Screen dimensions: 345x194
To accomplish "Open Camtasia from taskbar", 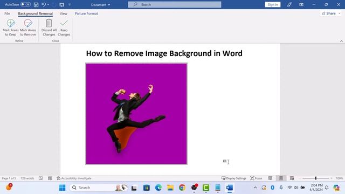I will point(206,188).
